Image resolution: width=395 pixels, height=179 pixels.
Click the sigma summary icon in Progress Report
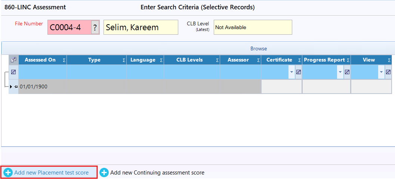coord(348,60)
